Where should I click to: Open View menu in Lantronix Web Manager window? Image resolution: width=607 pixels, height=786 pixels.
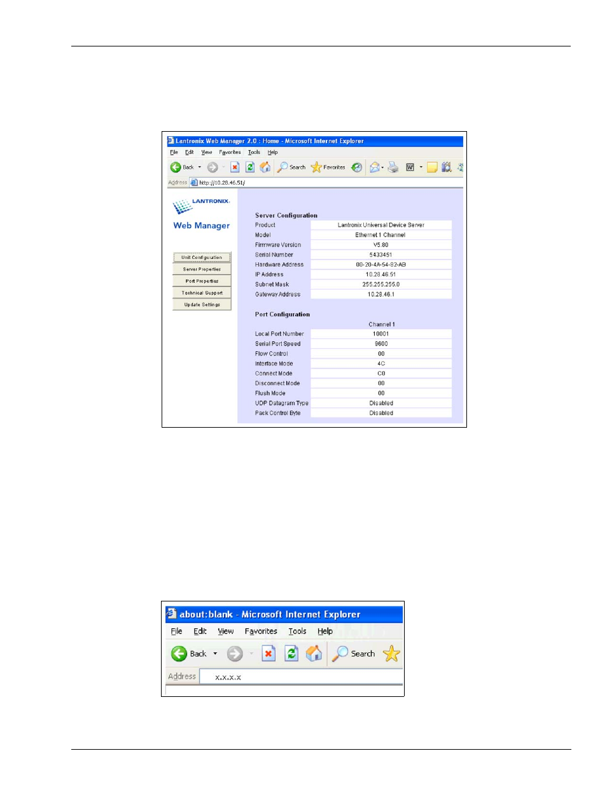[x=207, y=153]
